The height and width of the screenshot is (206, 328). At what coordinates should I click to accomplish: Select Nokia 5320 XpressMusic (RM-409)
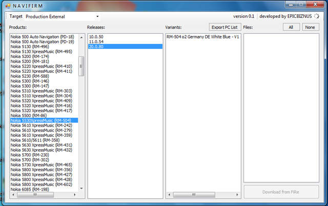[x=44, y=100]
